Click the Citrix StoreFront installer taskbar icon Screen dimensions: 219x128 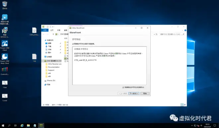41,125
